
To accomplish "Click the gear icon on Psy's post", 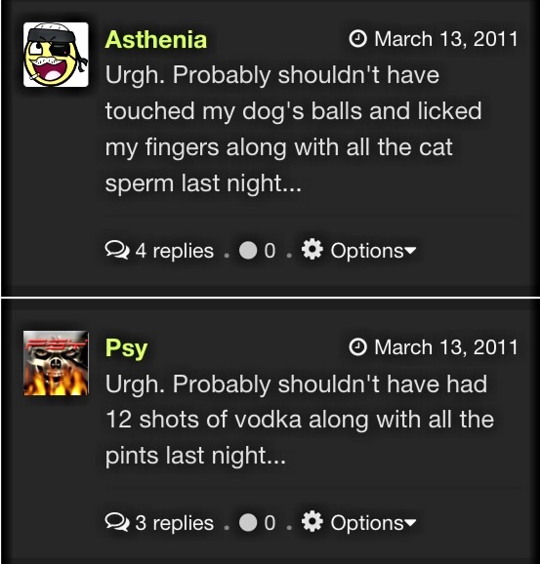I will pos(312,522).
